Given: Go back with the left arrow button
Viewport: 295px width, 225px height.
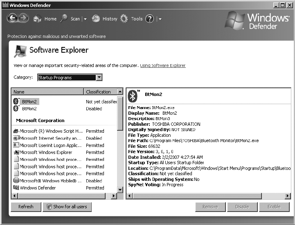Looking at the screenshot, I should click(12, 18).
